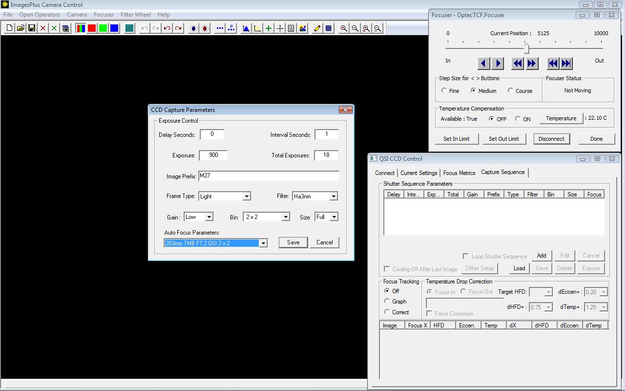Select the pencil tool icon
625x391 pixels.
click(x=317, y=28)
